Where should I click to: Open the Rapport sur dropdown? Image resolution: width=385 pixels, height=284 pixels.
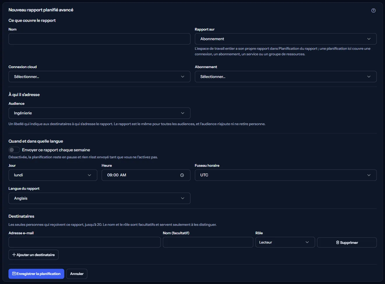(x=285, y=39)
